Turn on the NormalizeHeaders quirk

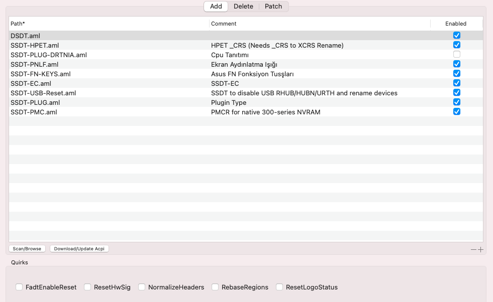[x=142, y=287]
